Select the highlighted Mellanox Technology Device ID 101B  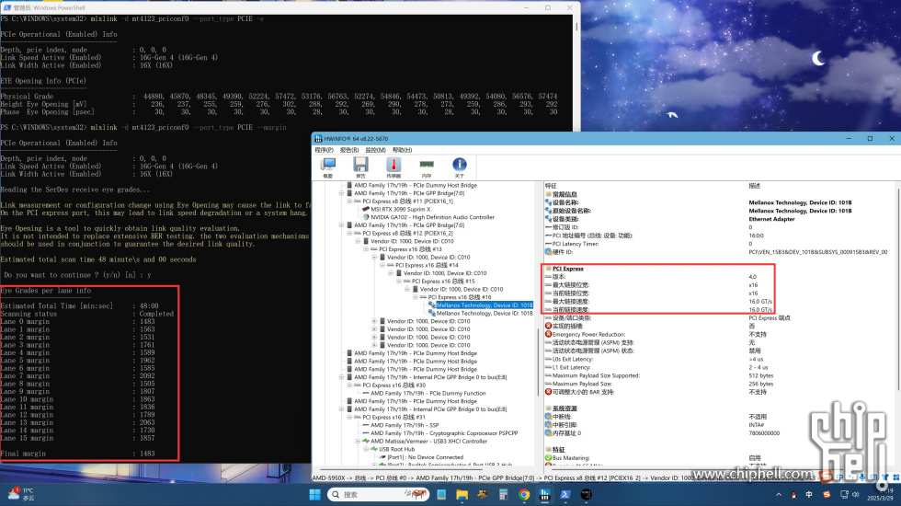[485, 305]
